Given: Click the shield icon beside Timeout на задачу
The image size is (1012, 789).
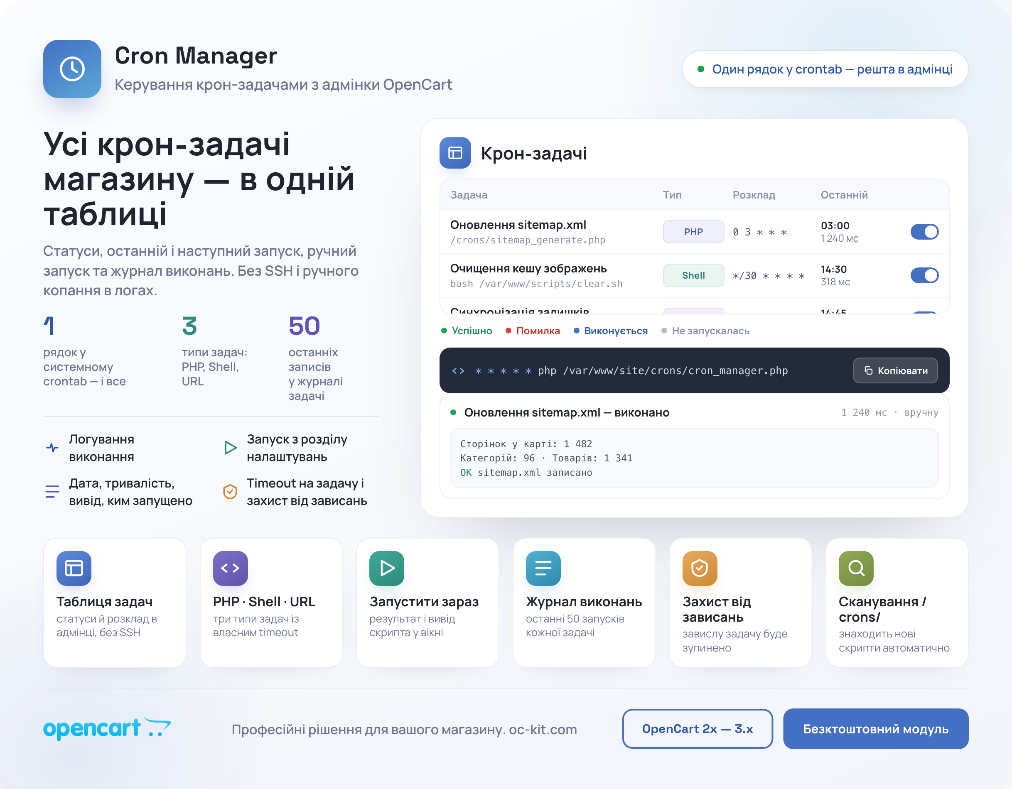Looking at the screenshot, I should coord(230,492).
